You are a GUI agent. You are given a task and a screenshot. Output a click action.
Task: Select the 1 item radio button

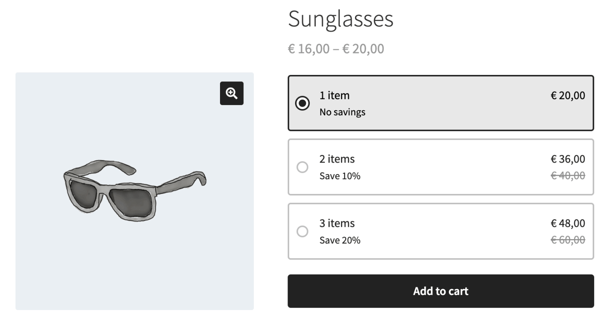[302, 103]
